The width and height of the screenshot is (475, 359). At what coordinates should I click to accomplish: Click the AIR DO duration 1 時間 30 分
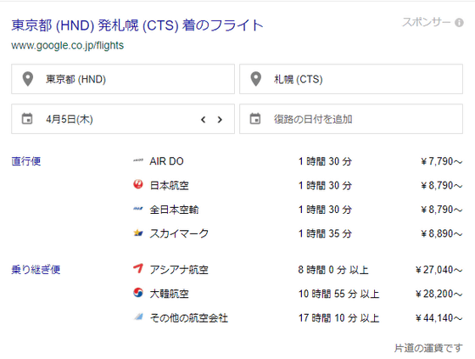coord(325,161)
